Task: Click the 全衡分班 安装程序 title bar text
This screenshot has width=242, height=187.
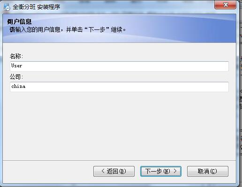Action: coord(36,7)
